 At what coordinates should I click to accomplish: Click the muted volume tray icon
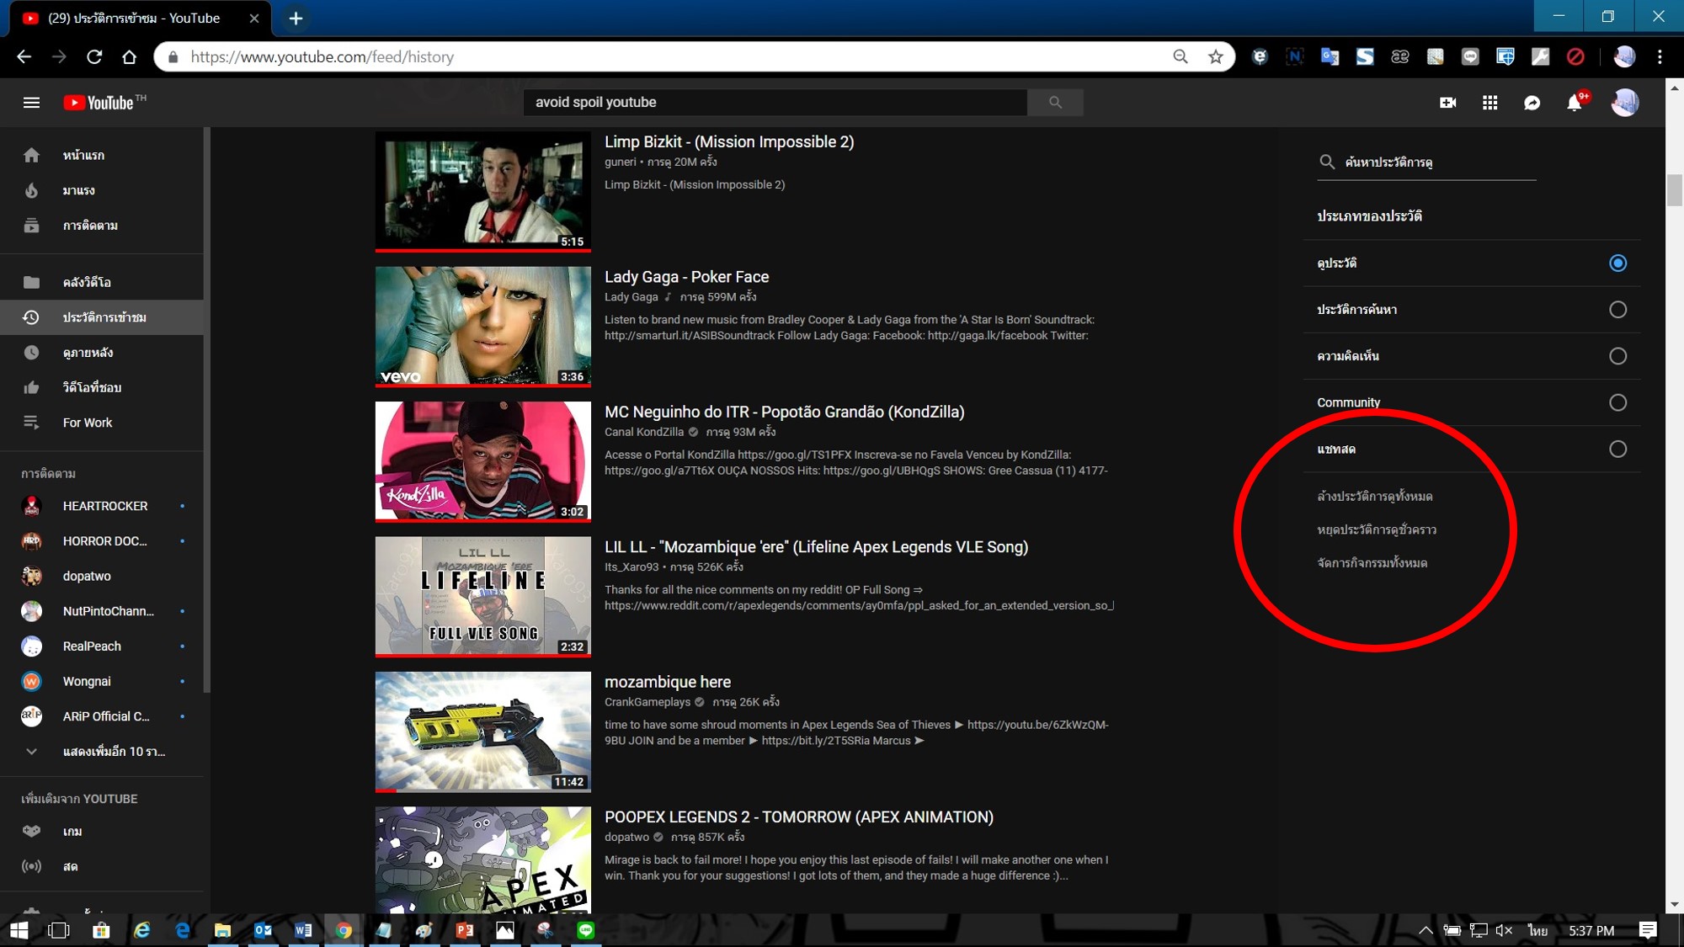tap(1504, 930)
